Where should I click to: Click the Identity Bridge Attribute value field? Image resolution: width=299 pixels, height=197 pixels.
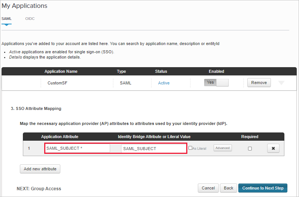coord(154,149)
